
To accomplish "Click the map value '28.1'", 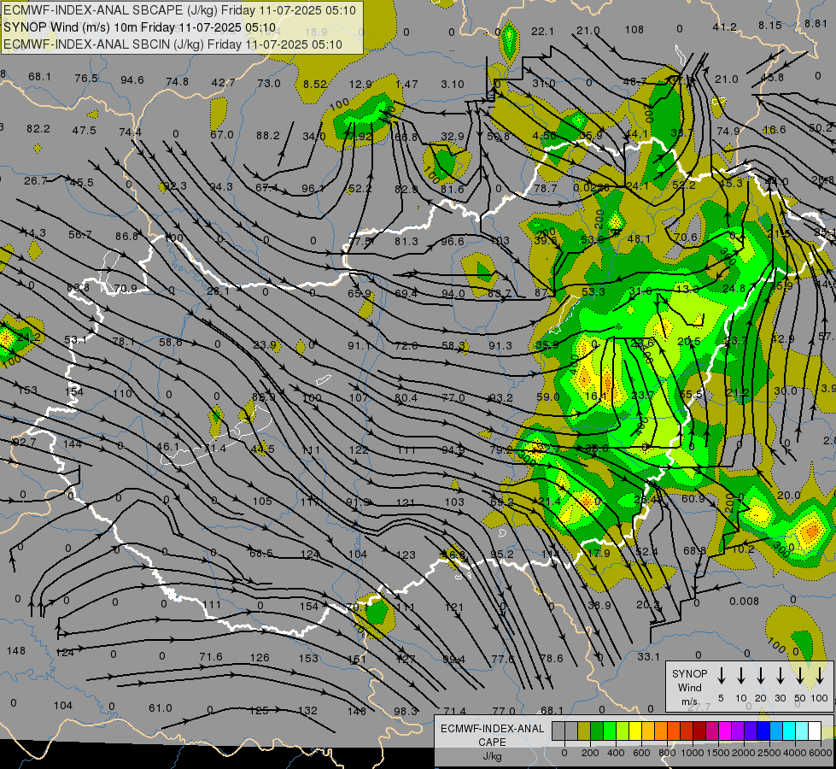I will (218, 291).
